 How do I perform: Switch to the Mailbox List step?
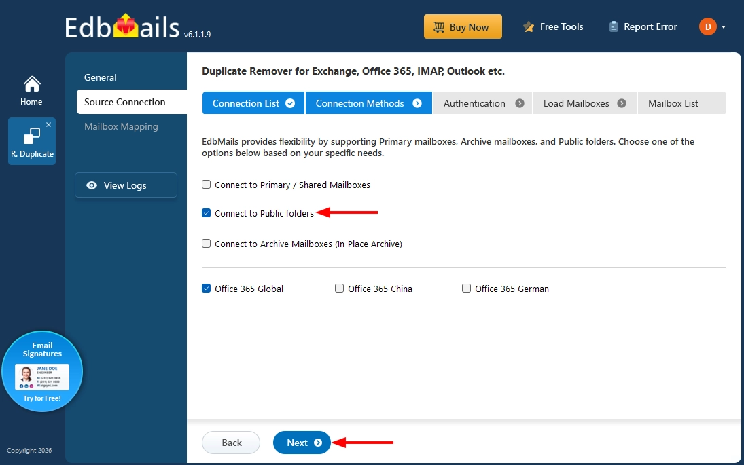coord(682,103)
